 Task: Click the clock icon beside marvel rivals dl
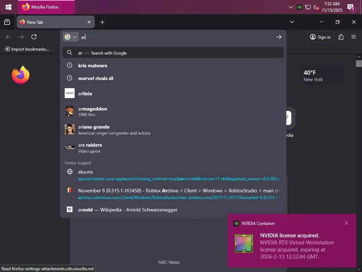pyautogui.click(x=70, y=78)
